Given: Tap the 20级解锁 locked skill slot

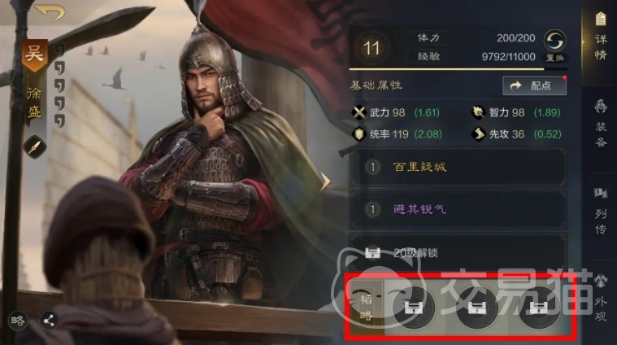Looking at the screenshot, I should click(x=458, y=252).
